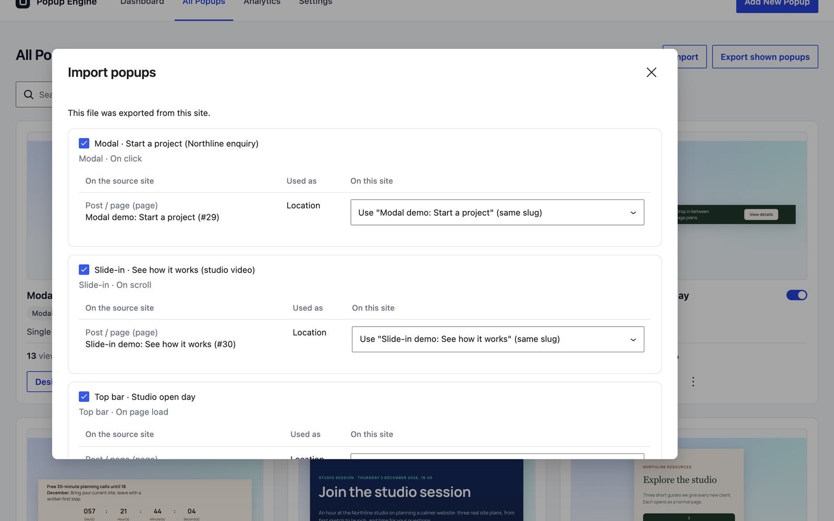Click the Top bar · On page load subtitle

pos(124,412)
